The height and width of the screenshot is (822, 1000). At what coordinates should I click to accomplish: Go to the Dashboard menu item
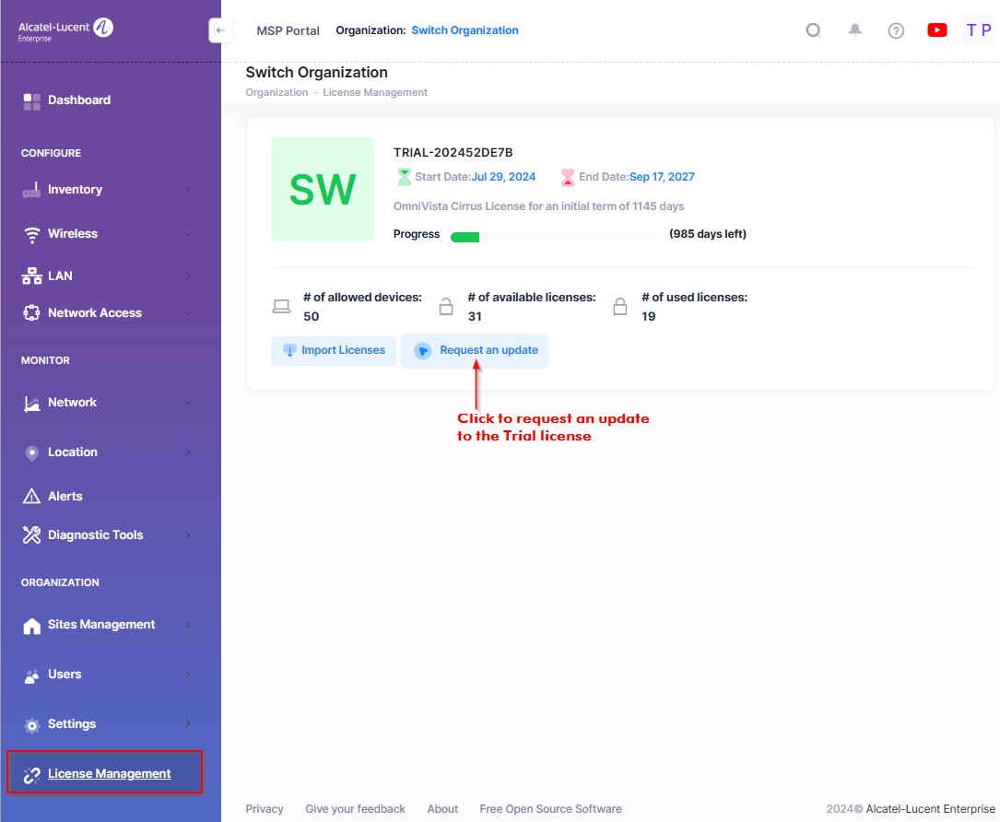pos(78,100)
